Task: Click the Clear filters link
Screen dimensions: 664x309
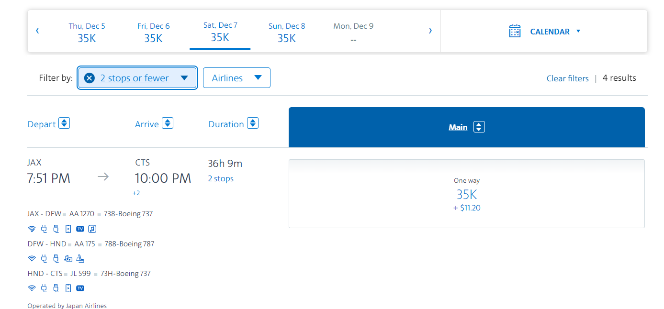Action: pyautogui.click(x=567, y=78)
